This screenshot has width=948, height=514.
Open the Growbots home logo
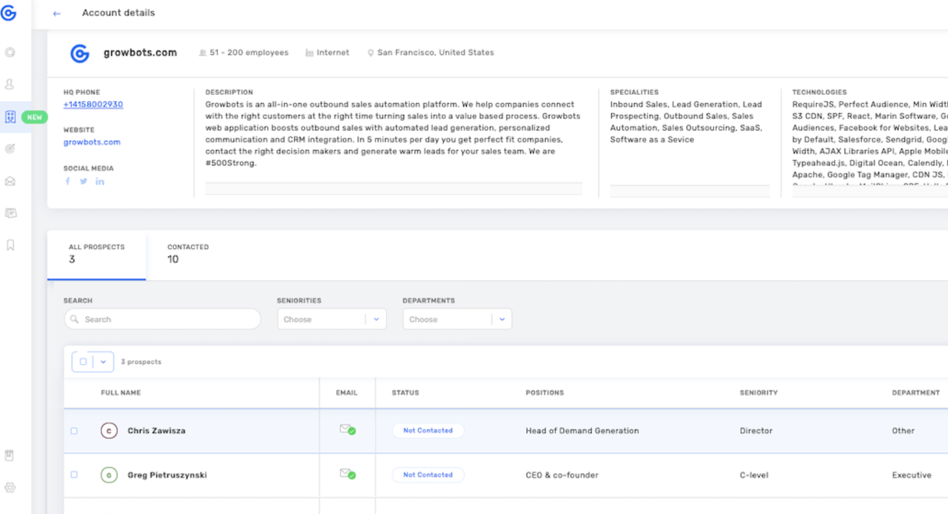[x=10, y=13]
